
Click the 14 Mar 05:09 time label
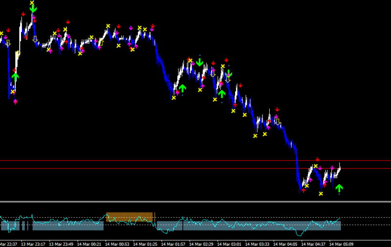(x=341, y=244)
